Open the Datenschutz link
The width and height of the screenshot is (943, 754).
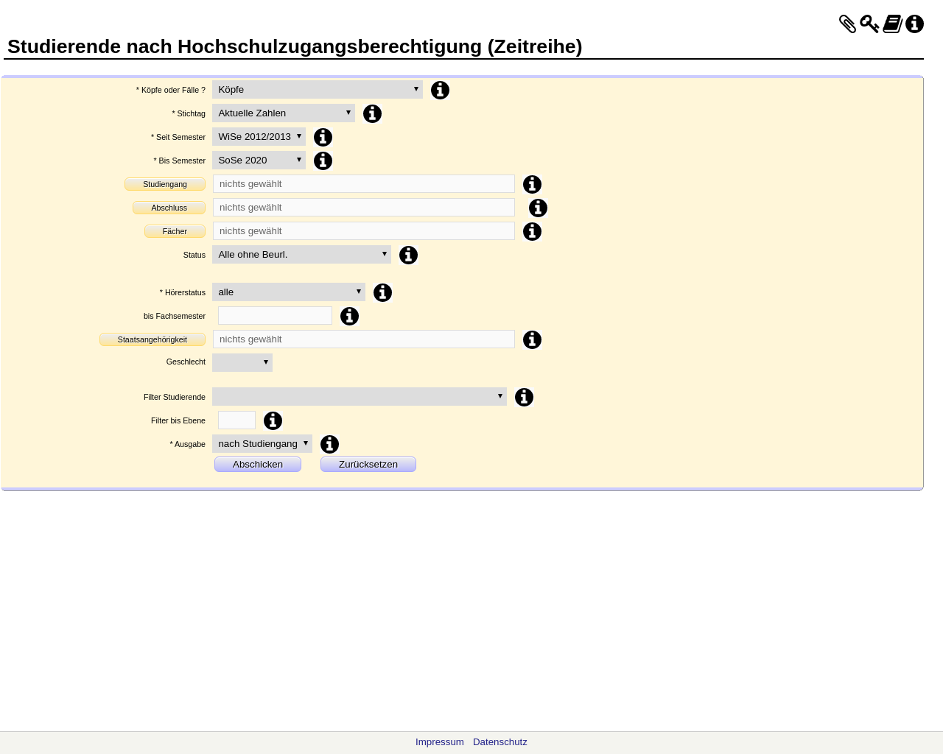point(500,742)
